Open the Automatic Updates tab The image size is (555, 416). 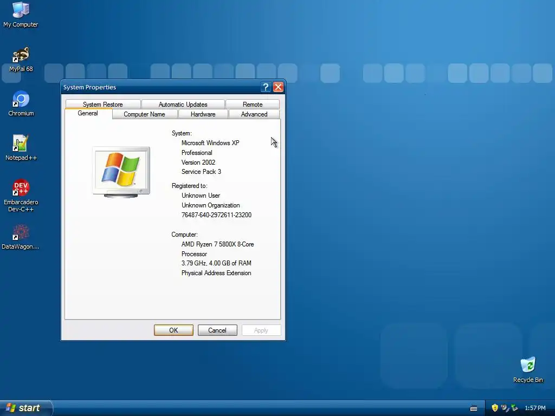[183, 105]
